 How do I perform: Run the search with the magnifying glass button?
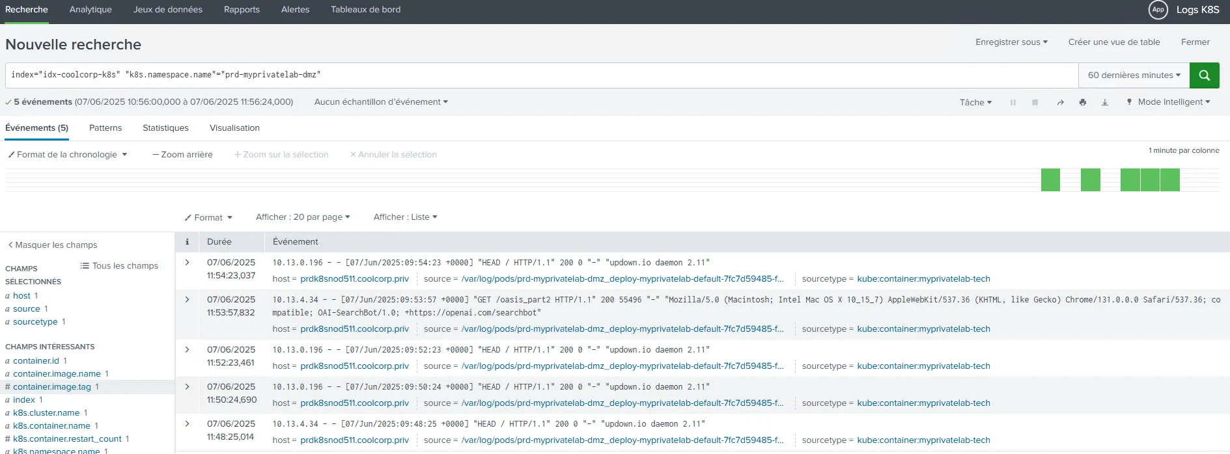[1204, 75]
